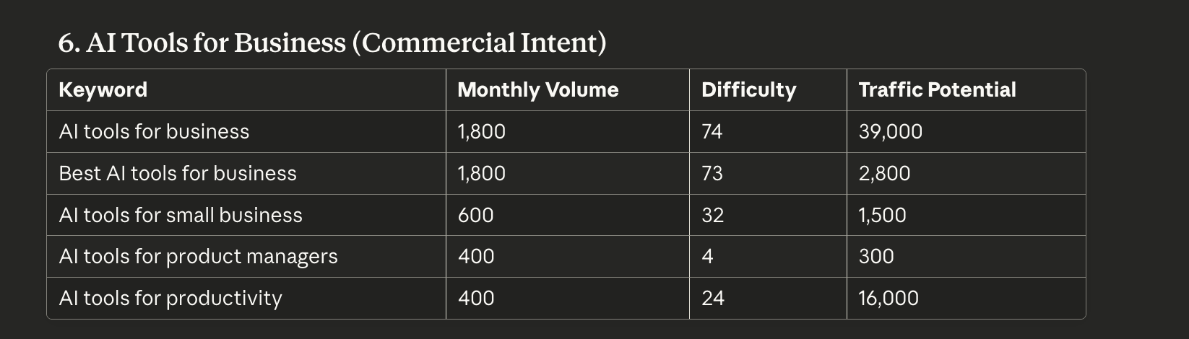Click the 1,500 traffic potential value
The height and width of the screenshot is (339, 1189).
pos(882,216)
